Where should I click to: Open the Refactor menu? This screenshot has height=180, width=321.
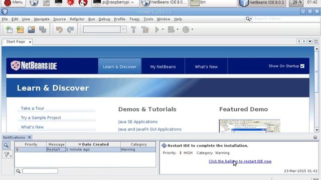[77, 19]
